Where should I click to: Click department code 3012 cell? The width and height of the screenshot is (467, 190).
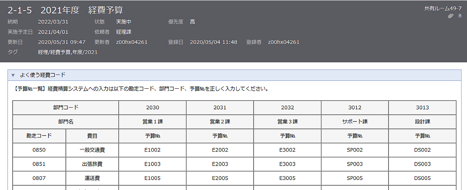coord(355,108)
